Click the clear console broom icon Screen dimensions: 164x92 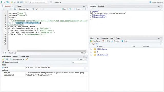pyautogui.click(x=160, y=9)
